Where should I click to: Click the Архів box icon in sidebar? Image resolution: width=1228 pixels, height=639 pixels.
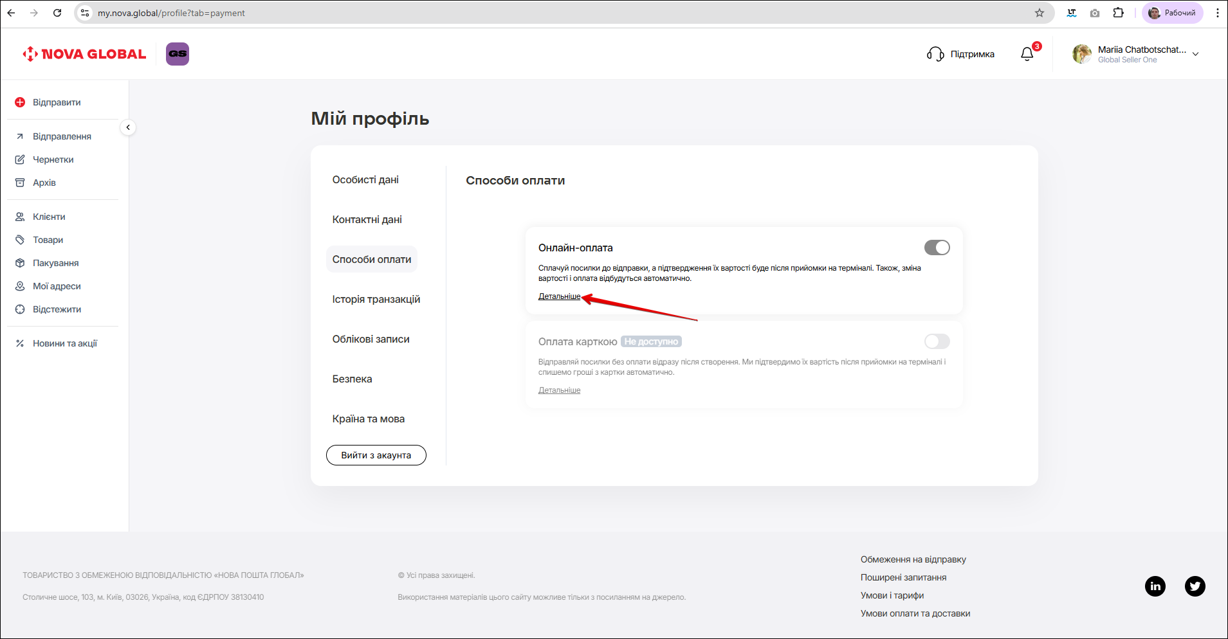tap(20, 183)
